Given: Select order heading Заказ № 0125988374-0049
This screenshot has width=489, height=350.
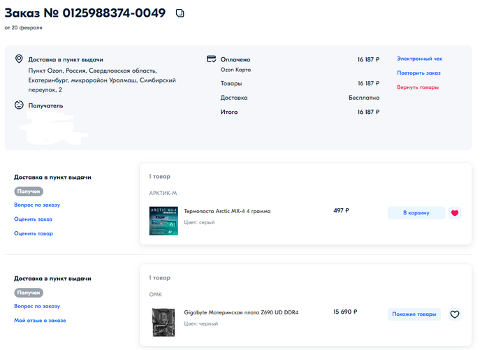Looking at the screenshot, I should click(x=85, y=13).
